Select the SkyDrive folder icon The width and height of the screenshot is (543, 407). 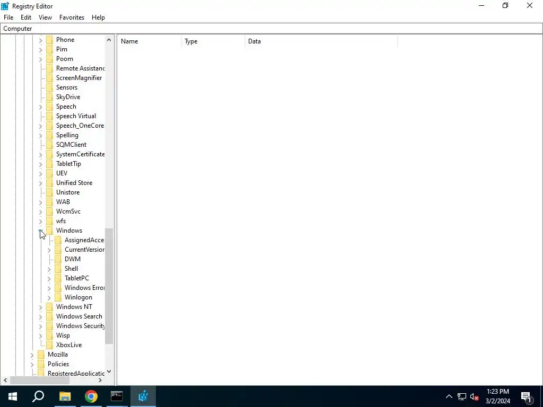49,97
